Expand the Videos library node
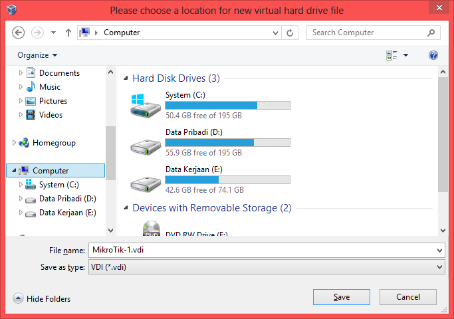The width and height of the screenshot is (454, 319). pyautogui.click(x=21, y=114)
